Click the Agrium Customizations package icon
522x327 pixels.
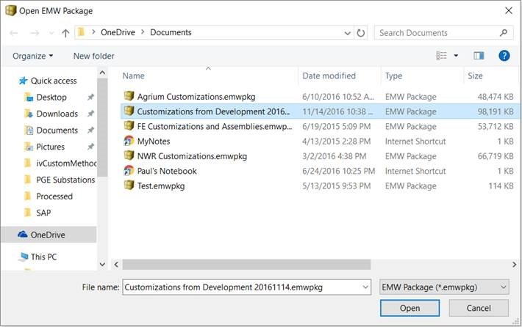[129, 96]
